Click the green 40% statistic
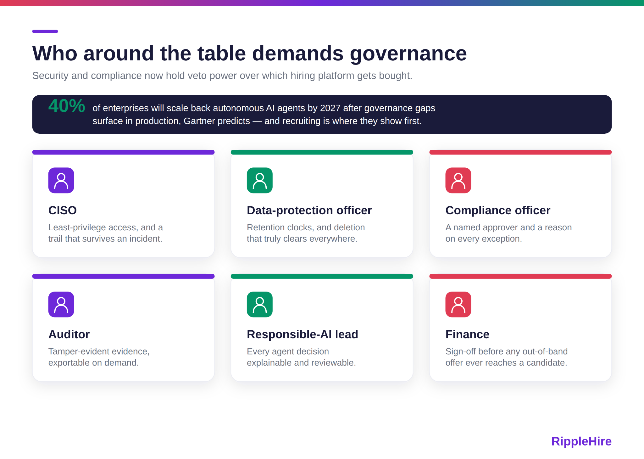This screenshot has height=459, width=644. (67, 106)
